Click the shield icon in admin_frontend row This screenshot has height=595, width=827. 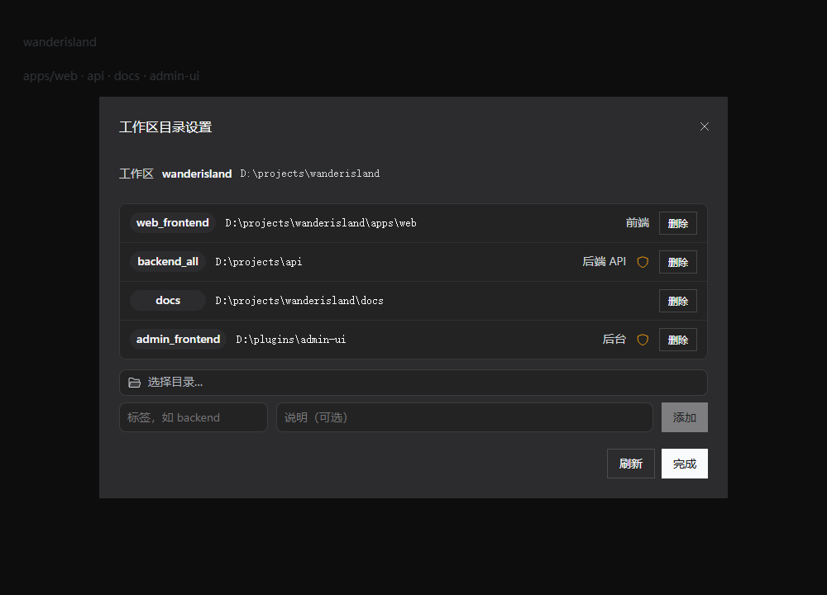tap(643, 340)
